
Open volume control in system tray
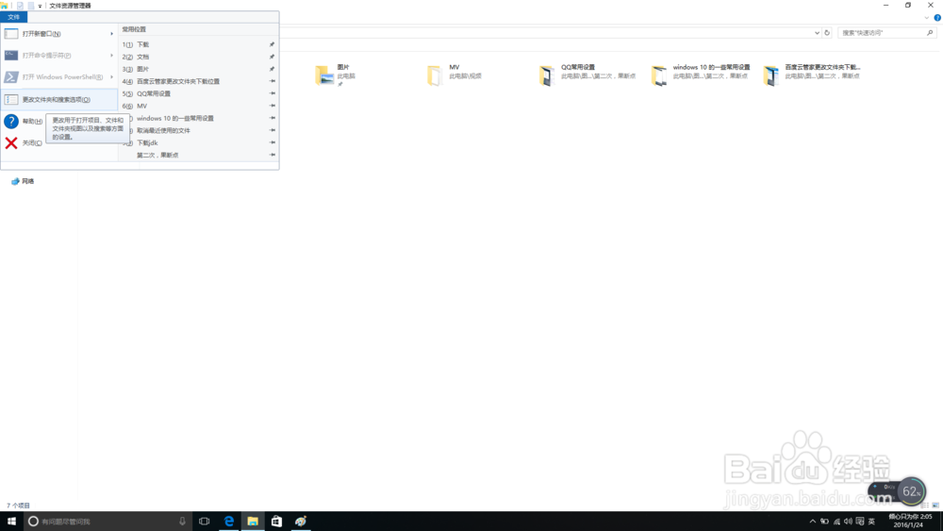tap(848, 522)
